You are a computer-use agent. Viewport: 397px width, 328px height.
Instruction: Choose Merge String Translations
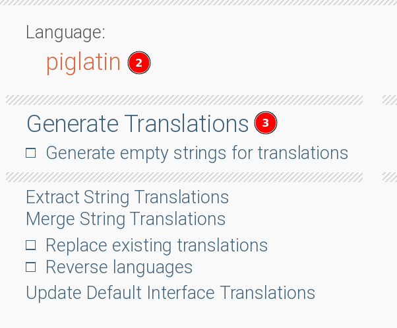click(x=125, y=218)
